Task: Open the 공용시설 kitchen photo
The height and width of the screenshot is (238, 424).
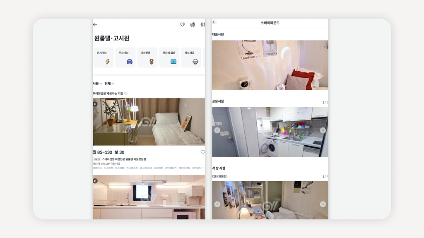Action: pyautogui.click(x=270, y=132)
